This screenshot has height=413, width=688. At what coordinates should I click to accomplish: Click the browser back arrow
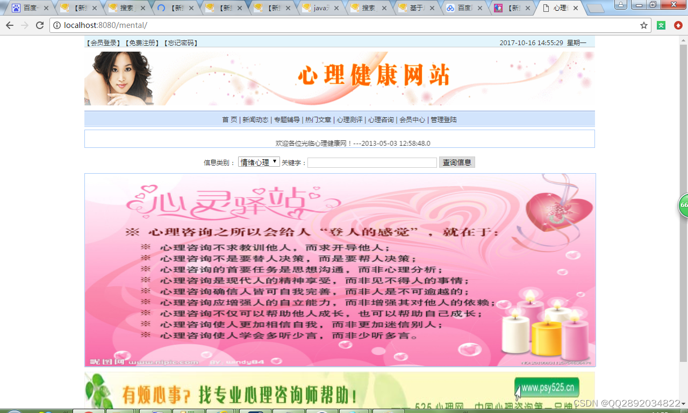(9, 25)
